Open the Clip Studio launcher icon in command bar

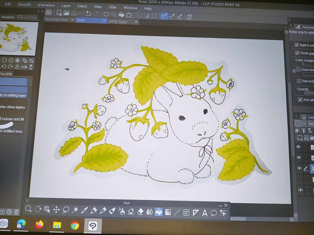[x=49, y=12]
